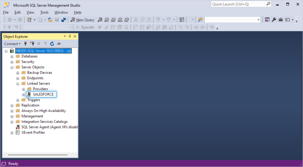This screenshot has height=167, width=303.
Task: Select the Integration Services Catalogs folder
Action: (x=44, y=122)
